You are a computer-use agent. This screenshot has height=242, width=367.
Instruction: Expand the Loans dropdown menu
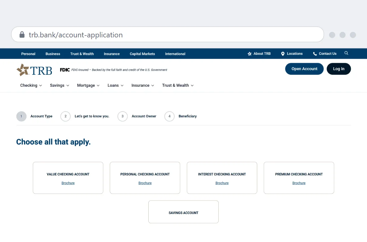coord(116,85)
